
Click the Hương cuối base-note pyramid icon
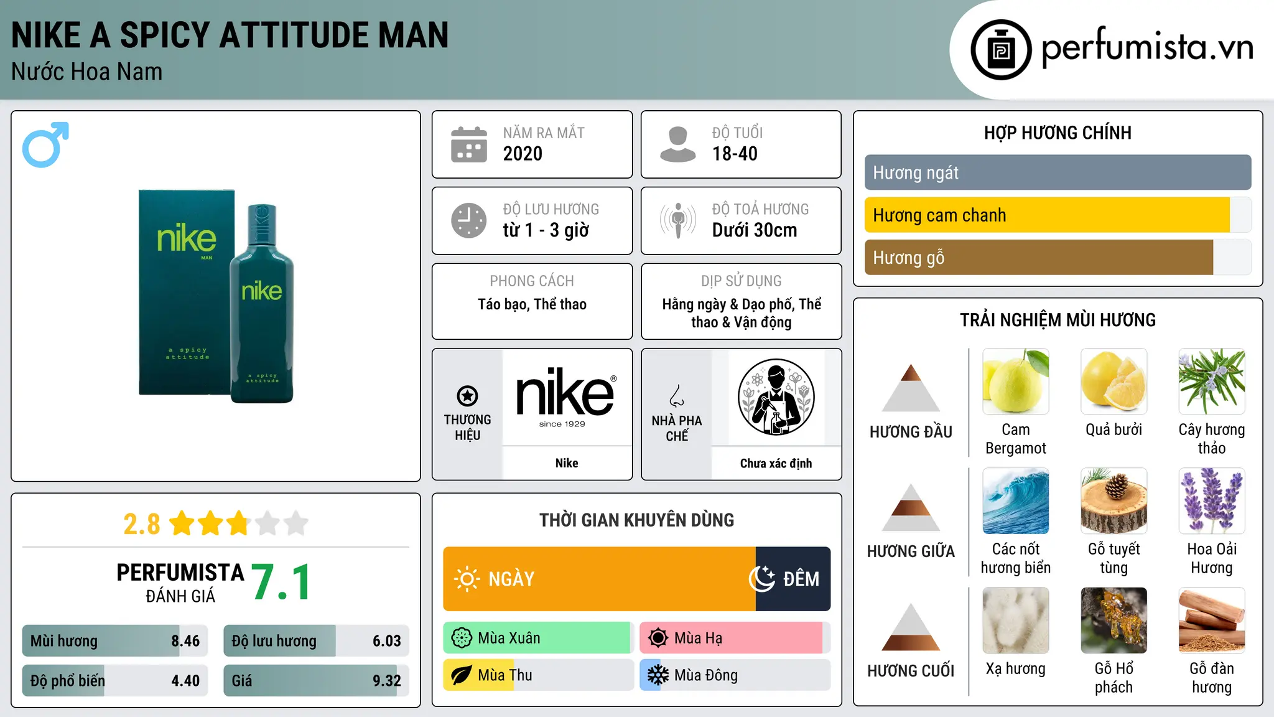[911, 627]
